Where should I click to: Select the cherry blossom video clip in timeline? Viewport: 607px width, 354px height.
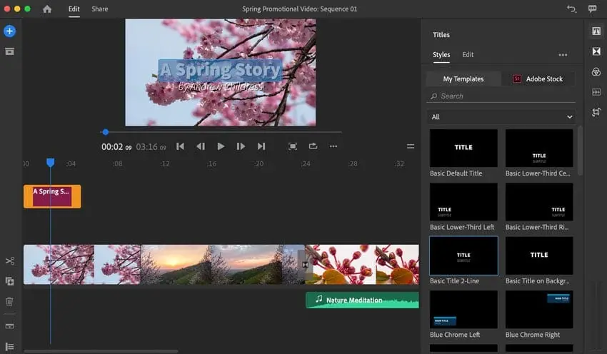[x=82, y=265]
